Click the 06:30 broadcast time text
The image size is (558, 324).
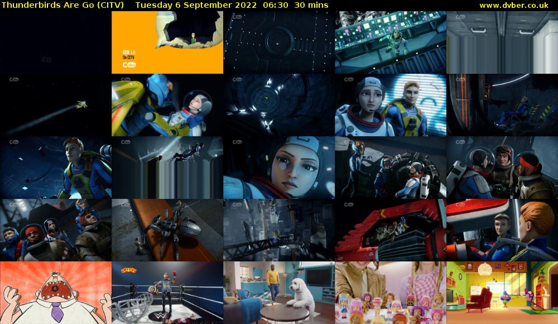point(276,5)
